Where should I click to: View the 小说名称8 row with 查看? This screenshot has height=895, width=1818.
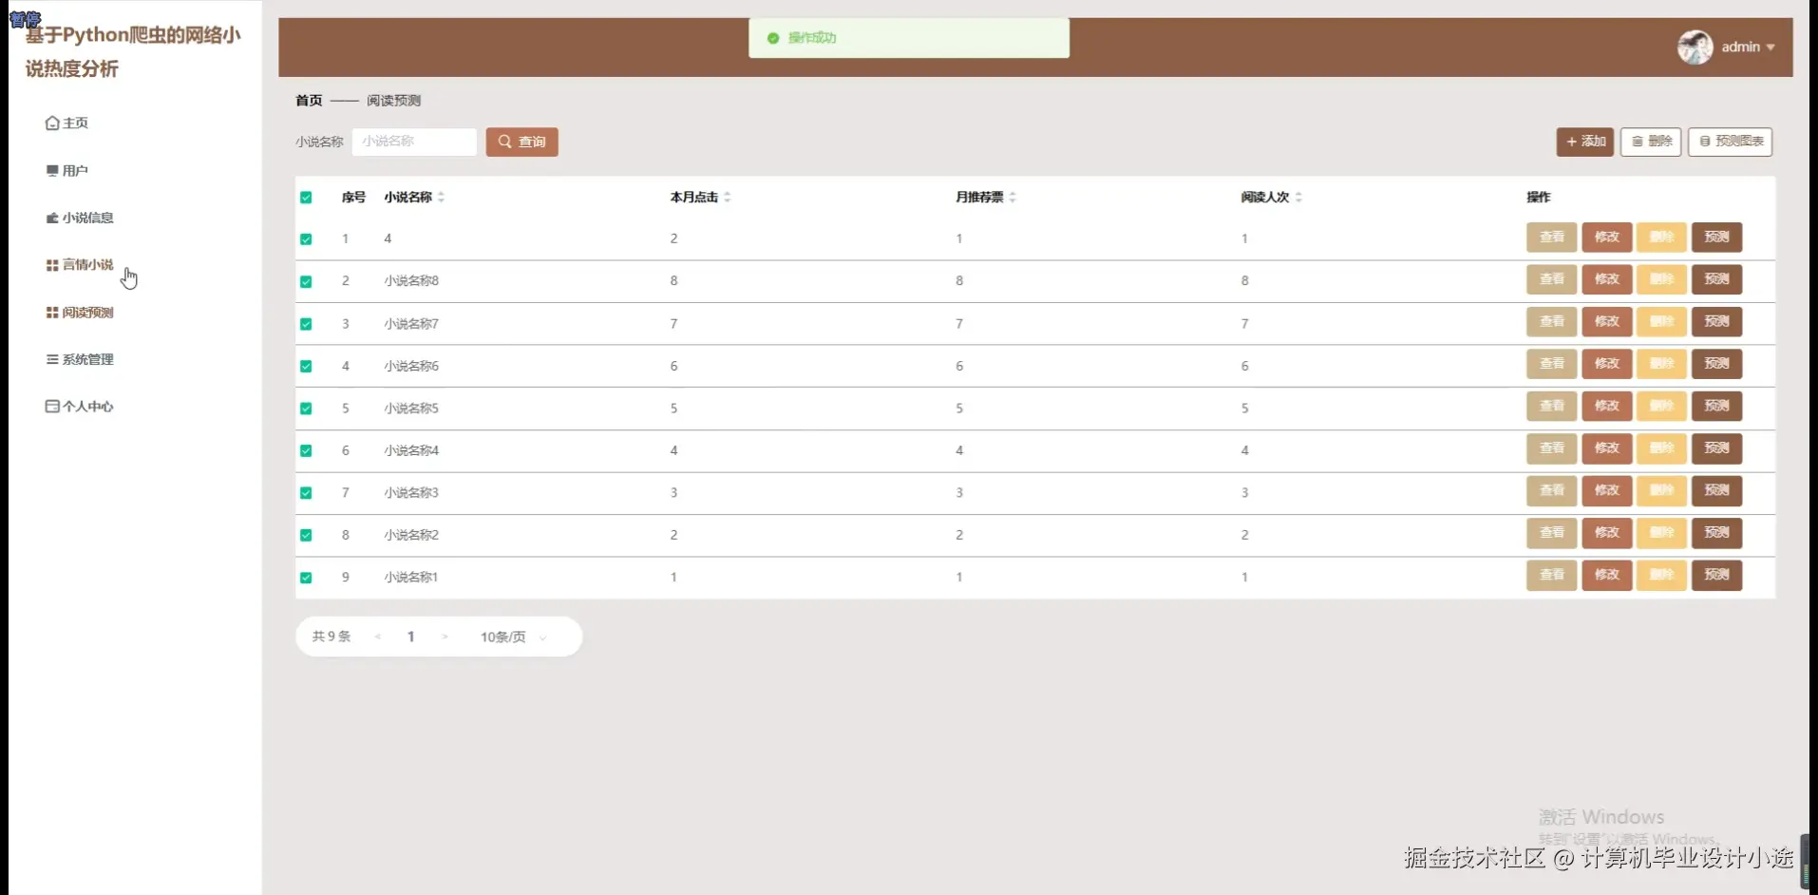pyautogui.click(x=1552, y=279)
